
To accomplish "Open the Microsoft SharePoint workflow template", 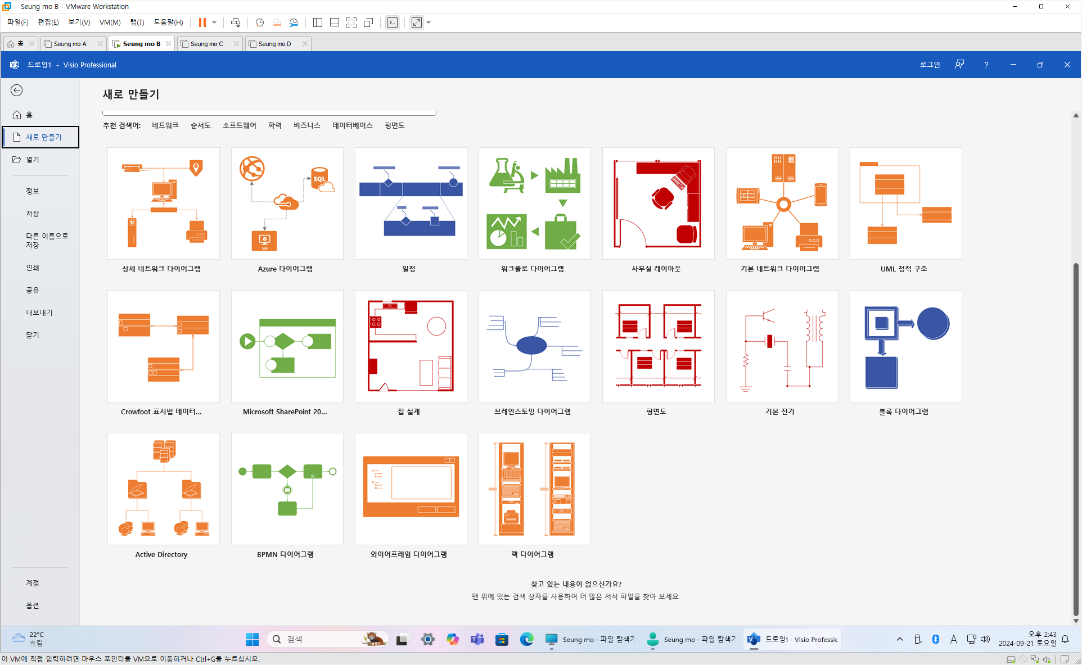I will tap(287, 346).
